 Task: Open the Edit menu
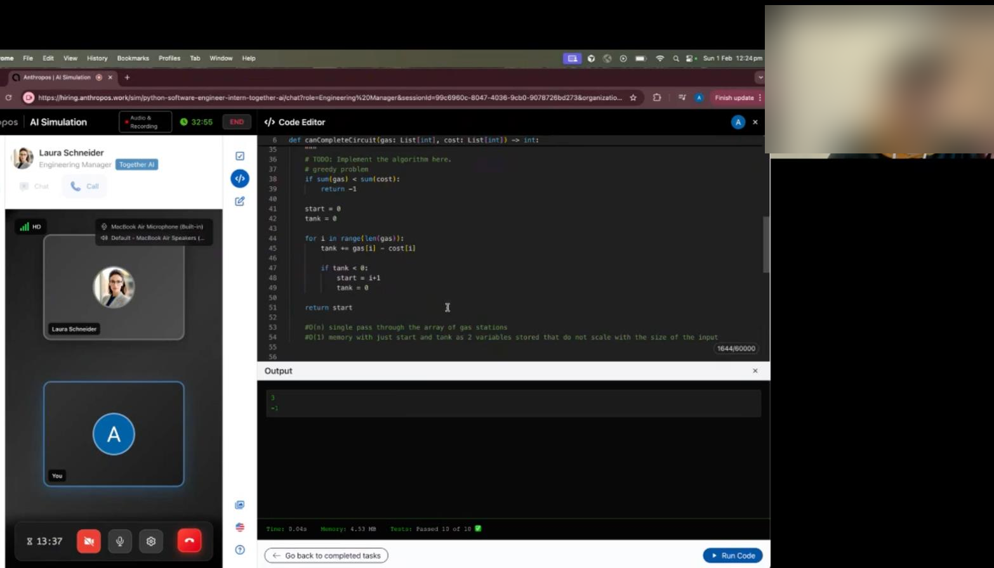pos(48,58)
